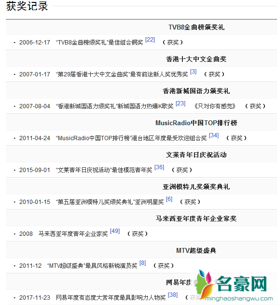
Task: Click the 马来西亚年度青年企业家奖 row text
Action: 73,234
